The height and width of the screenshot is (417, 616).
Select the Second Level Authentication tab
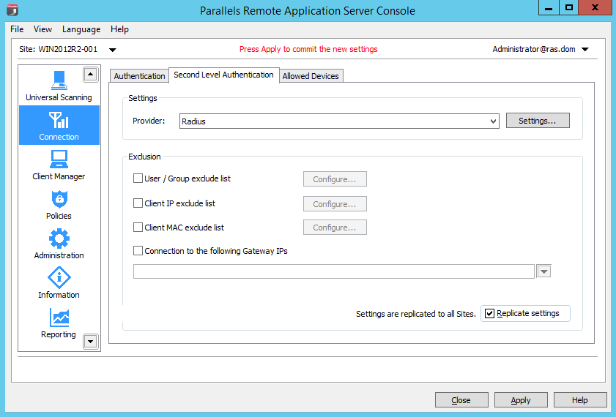(x=224, y=75)
